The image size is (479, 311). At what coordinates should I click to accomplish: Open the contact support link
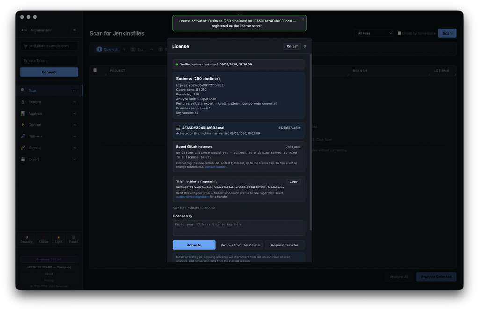tap(216, 167)
